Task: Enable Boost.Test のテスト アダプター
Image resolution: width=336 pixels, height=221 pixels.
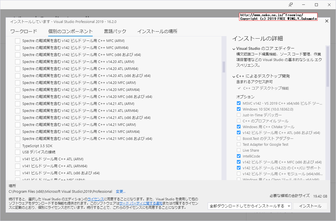Action: pyautogui.click(x=239, y=138)
